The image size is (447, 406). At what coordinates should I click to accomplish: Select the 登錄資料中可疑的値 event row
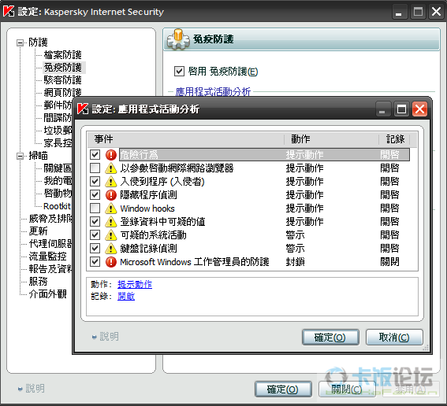pos(249,222)
